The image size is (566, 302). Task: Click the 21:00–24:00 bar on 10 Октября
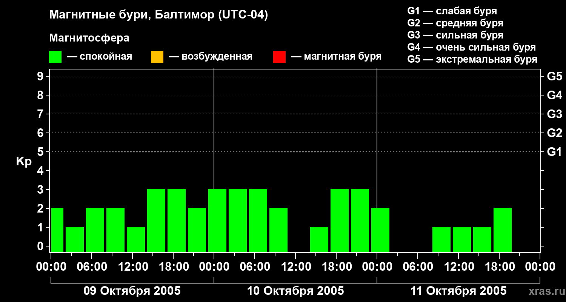coord(360,220)
